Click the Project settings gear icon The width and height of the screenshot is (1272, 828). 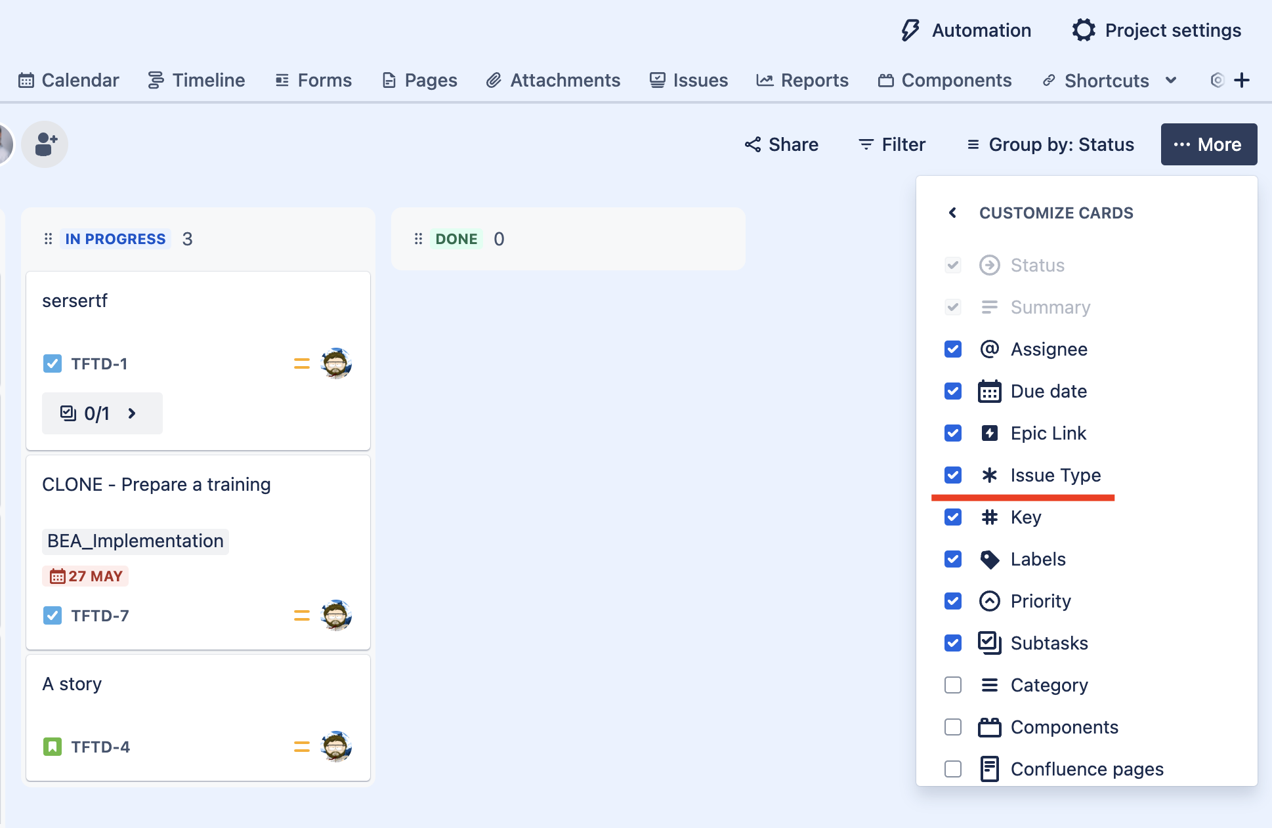point(1085,30)
